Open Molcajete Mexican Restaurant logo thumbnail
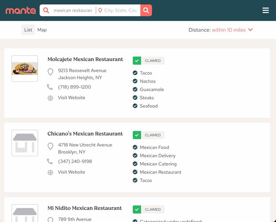 (25, 69)
